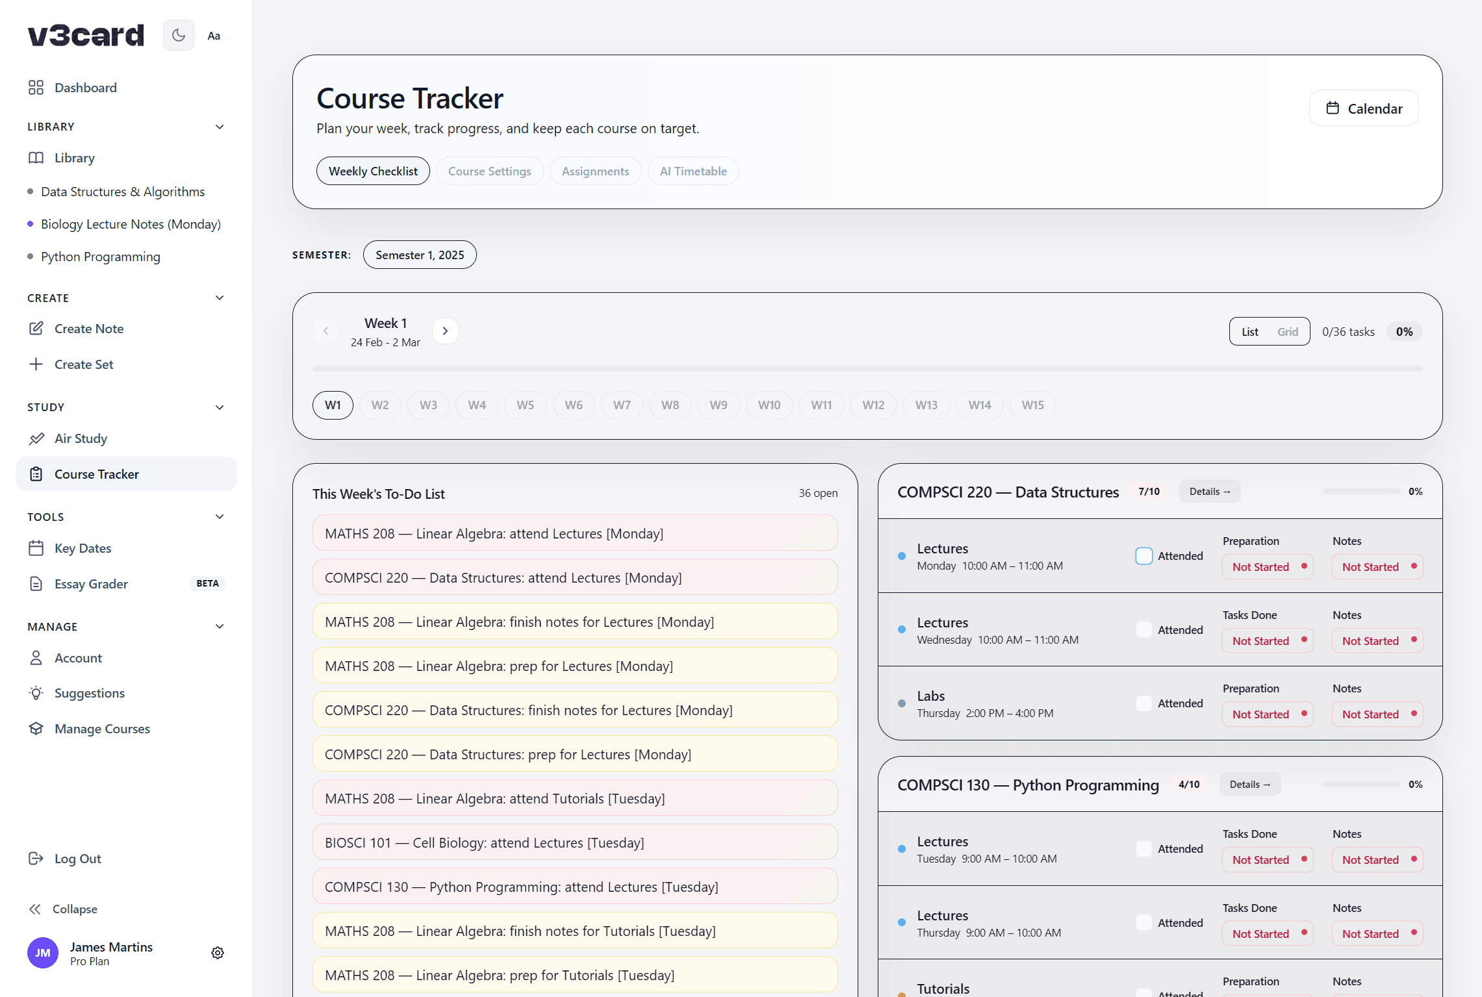Open the Semester 1, 2025 selector

pos(419,255)
